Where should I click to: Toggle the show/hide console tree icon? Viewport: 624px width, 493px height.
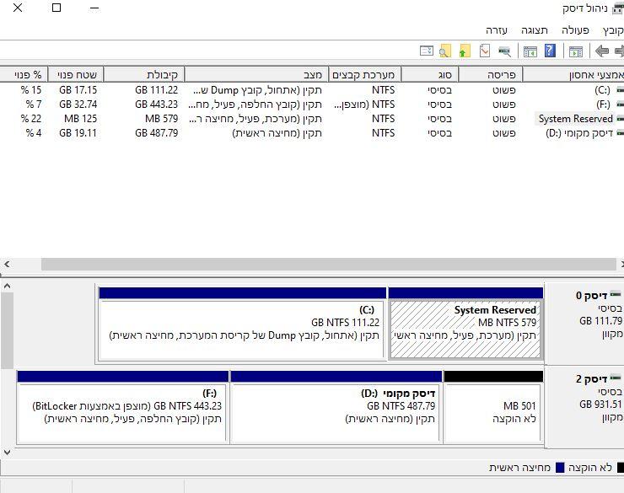[576, 51]
